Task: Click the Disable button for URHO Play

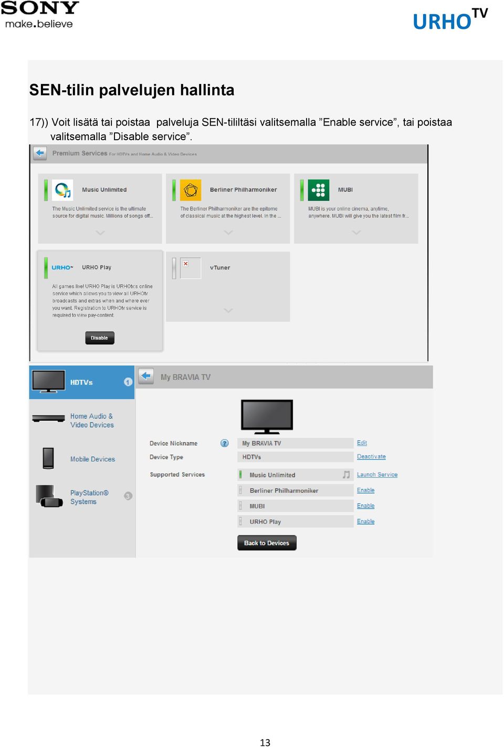Action: (x=100, y=338)
